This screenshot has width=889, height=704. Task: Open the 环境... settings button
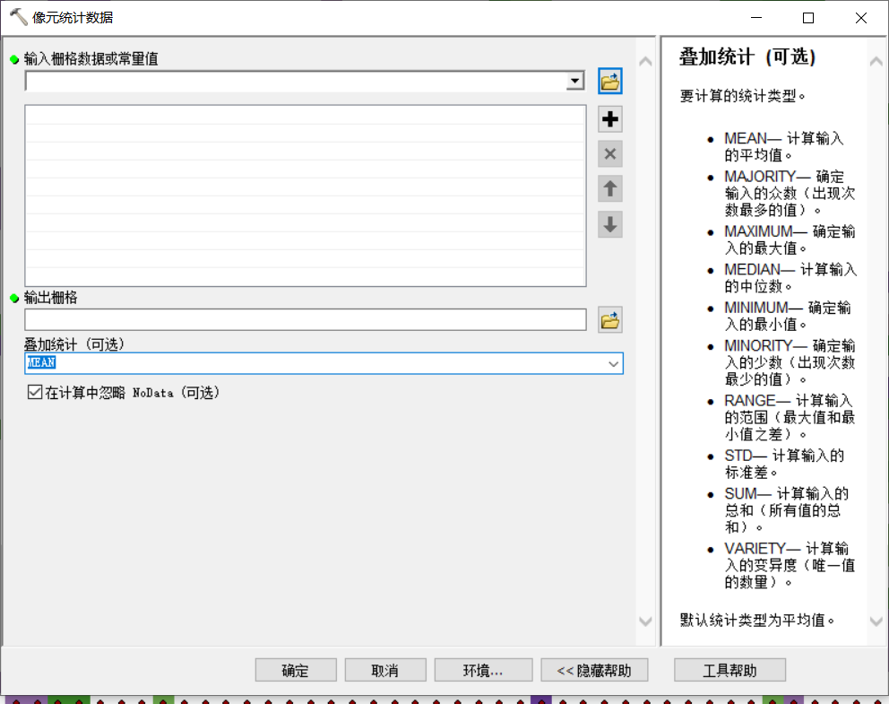[483, 670]
